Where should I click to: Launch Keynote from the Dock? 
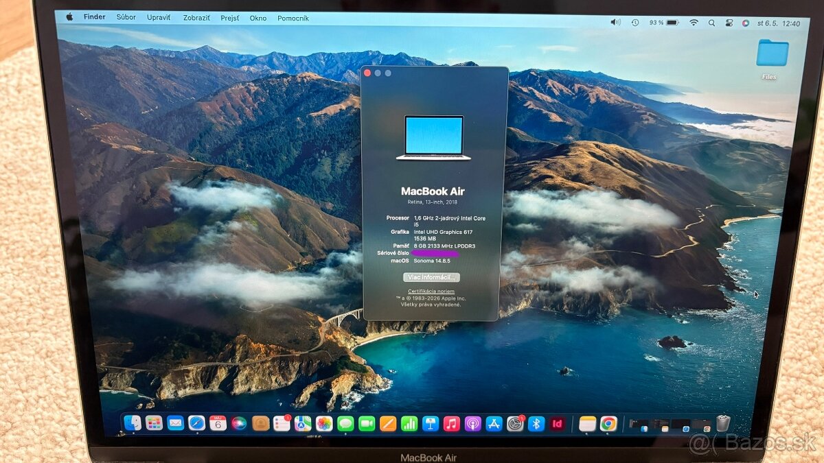click(431, 423)
